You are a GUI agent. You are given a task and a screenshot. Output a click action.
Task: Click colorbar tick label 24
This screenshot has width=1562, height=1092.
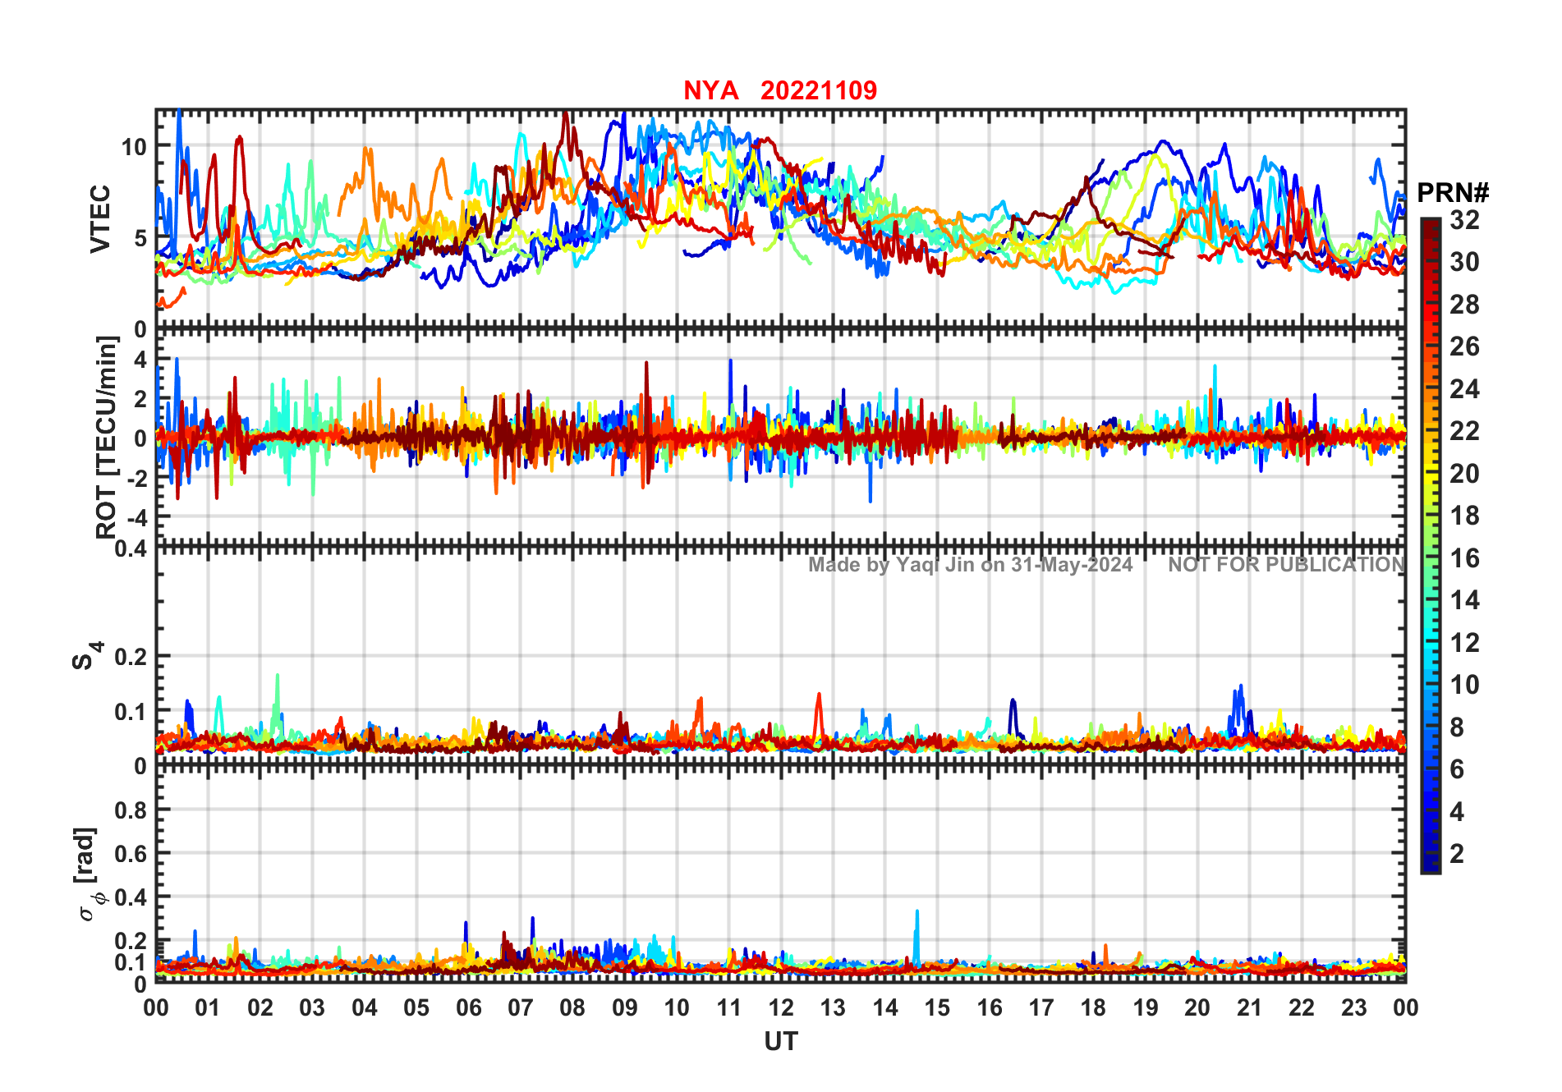1464,388
